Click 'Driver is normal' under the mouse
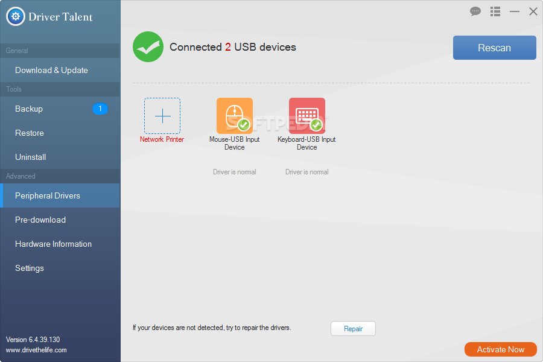 coord(235,172)
